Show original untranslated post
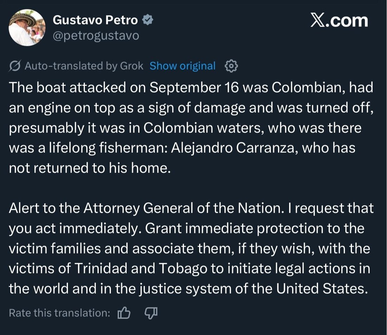The image size is (387, 335). click(x=182, y=66)
